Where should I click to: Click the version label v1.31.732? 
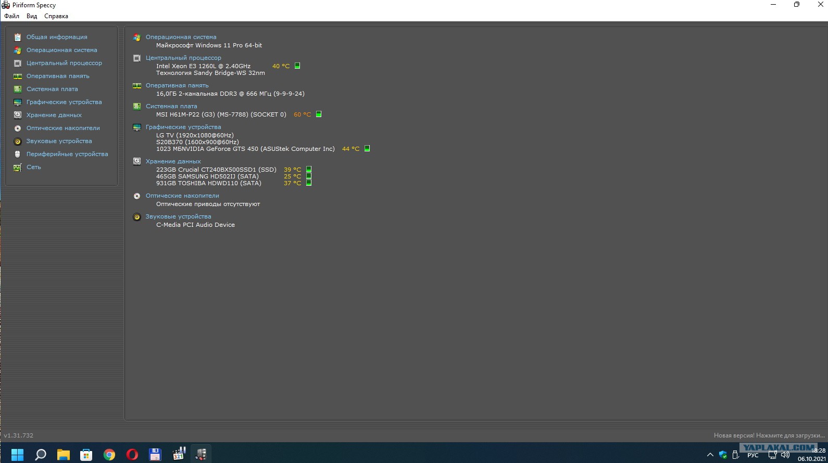(x=18, y=435)
